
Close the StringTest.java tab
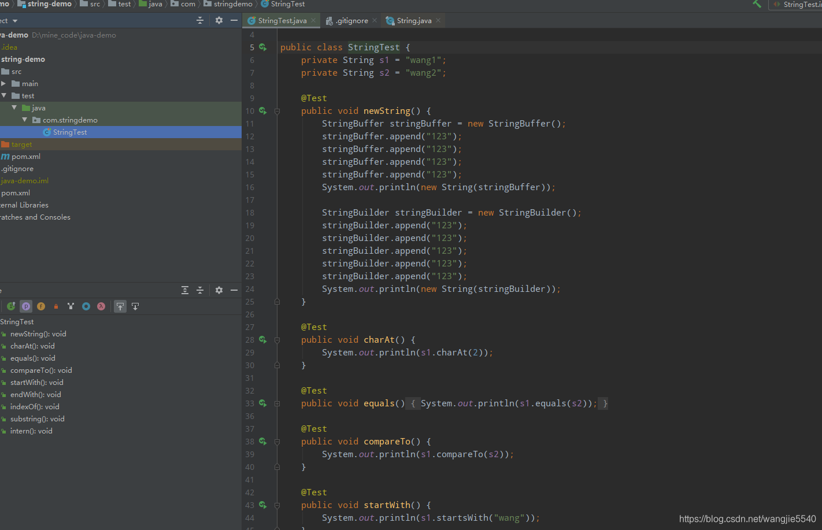click(314, 20)
